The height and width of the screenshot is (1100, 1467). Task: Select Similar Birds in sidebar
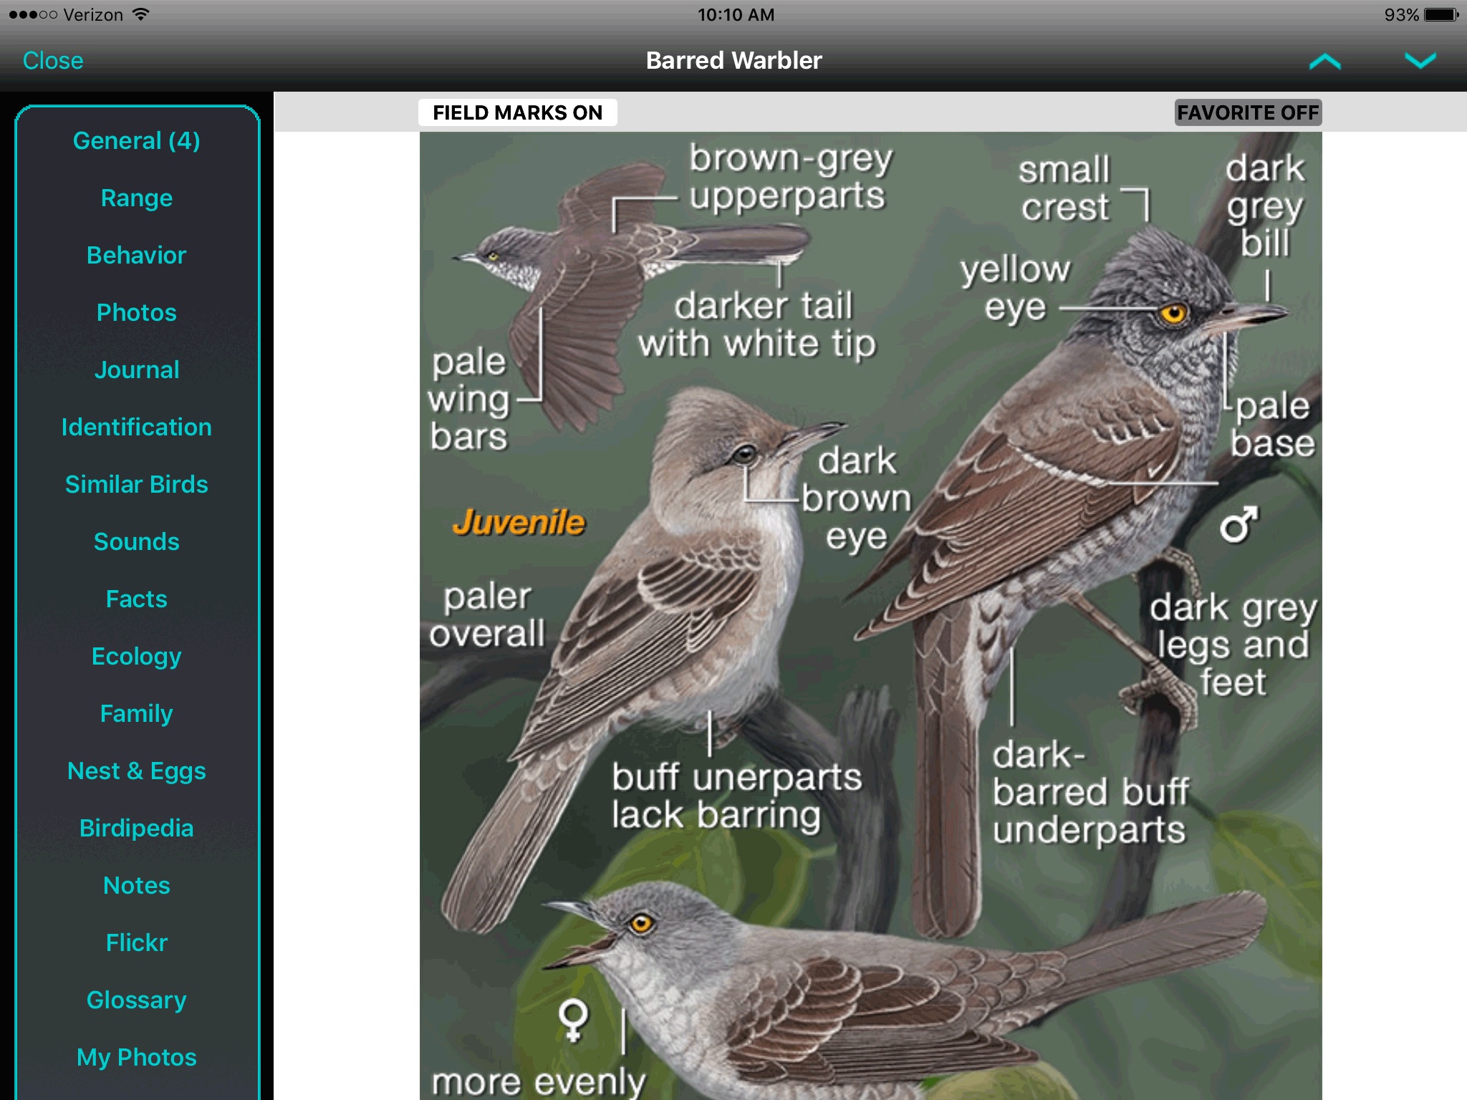coord(137,484)
